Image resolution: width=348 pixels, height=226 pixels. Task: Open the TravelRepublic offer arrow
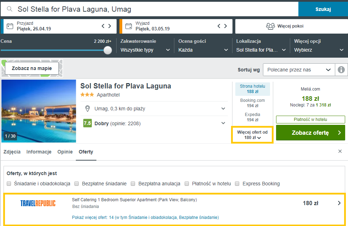pyautogui.click(x=339, y=203)
